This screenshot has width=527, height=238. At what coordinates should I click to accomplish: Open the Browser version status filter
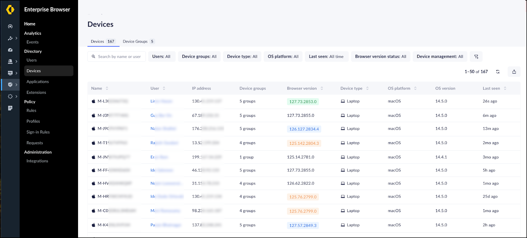click(x=380, y=56)
